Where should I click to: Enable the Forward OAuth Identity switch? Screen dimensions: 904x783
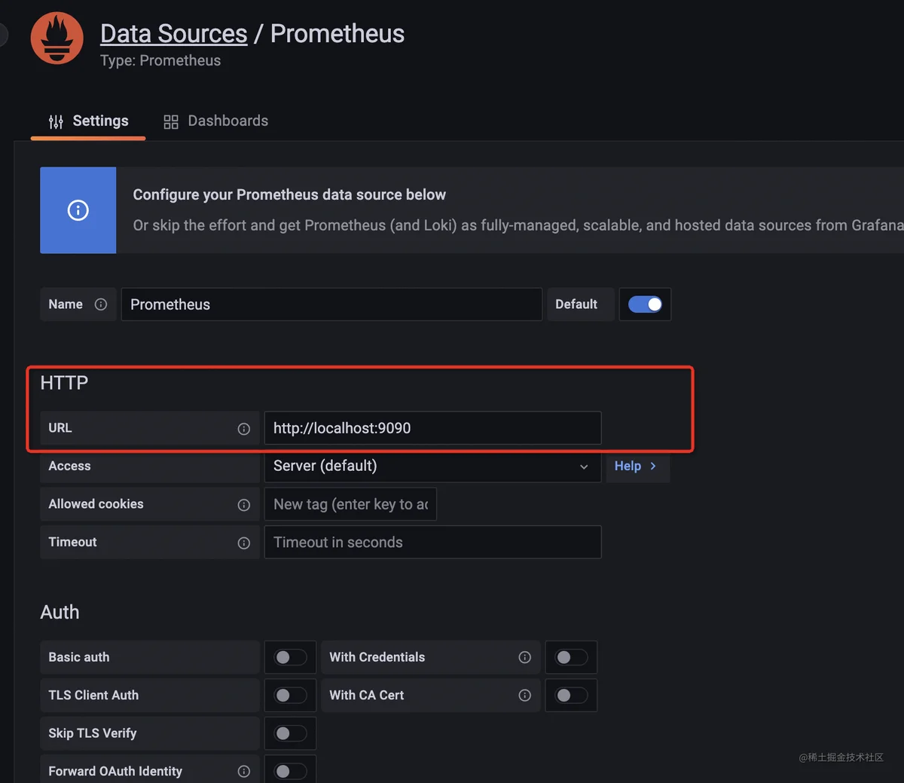coord(290,771)
